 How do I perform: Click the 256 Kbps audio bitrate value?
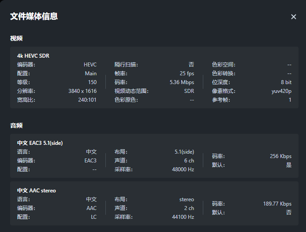[x=280, y=156]
